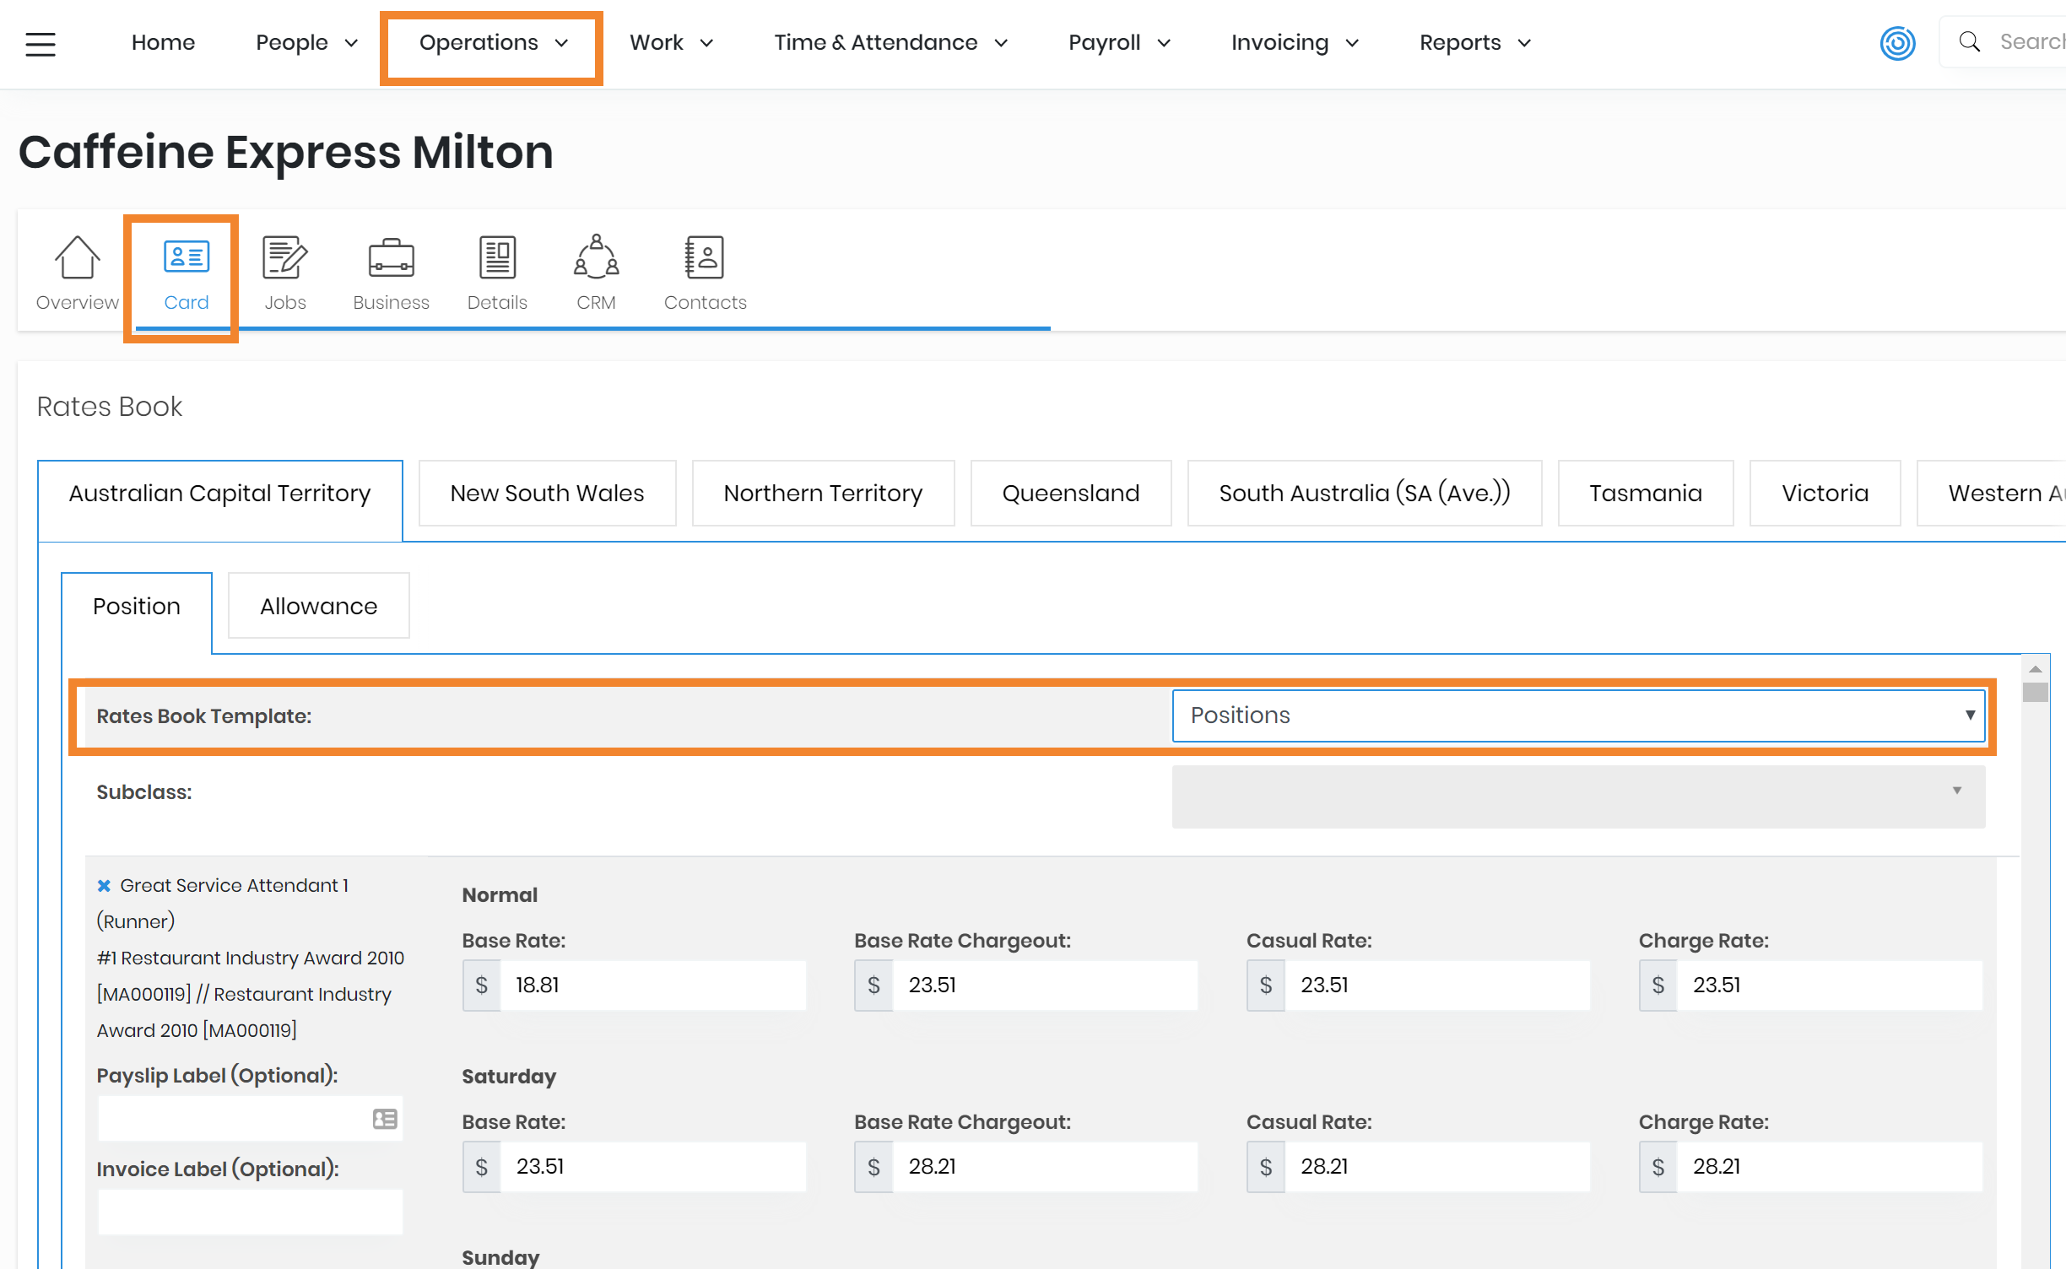Open the Overview house icon
2066x1269 pixels.
coord(77,257)
